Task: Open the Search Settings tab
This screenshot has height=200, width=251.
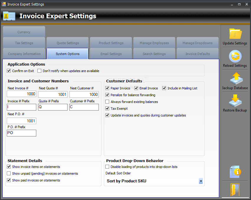Action: coord(154,54)
